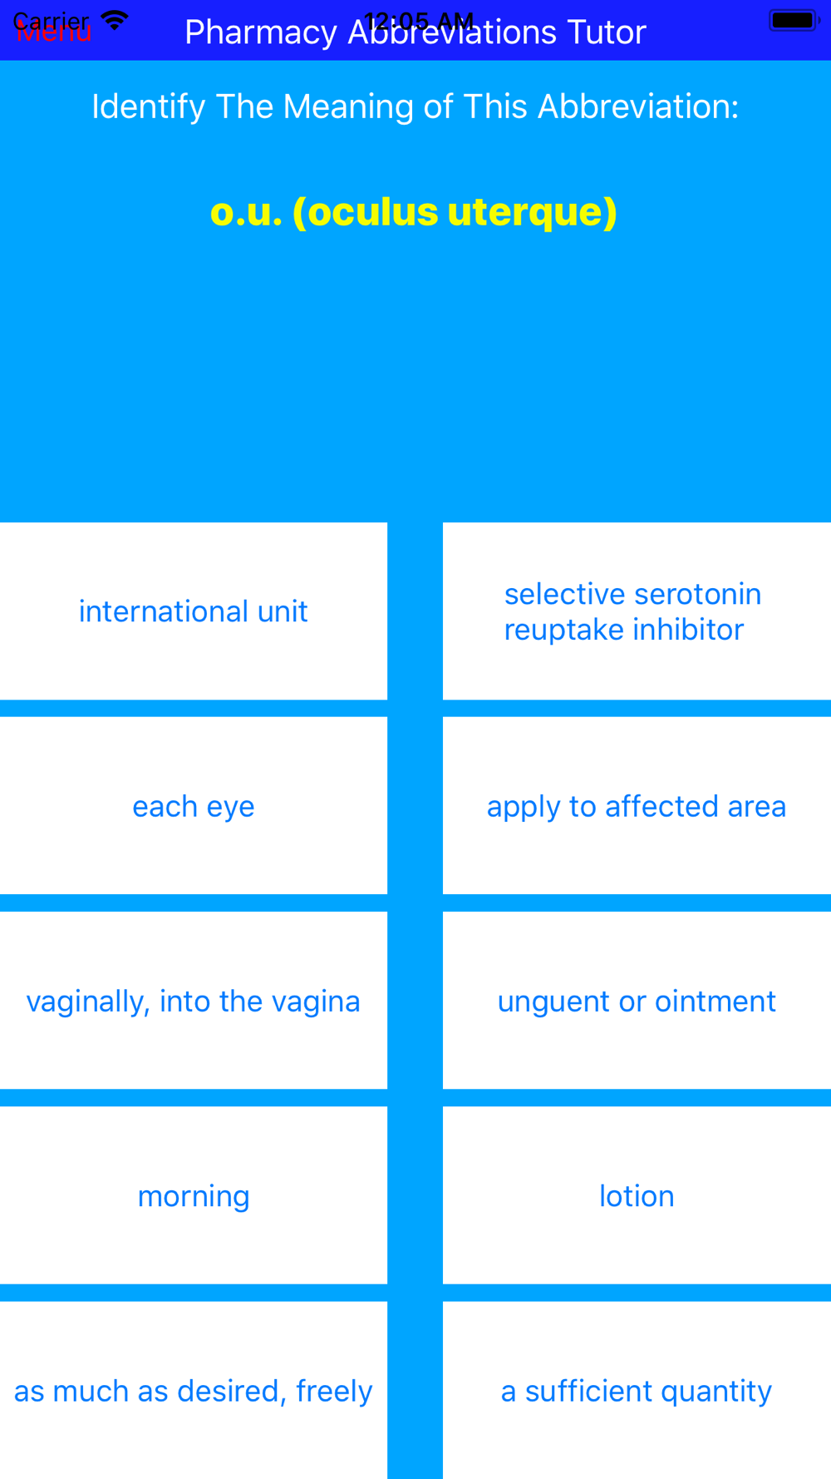The height and width of the screenshot is (1479, 831).
Task: Select 'unguent or ointment' answer
Action: [637, 1001]
